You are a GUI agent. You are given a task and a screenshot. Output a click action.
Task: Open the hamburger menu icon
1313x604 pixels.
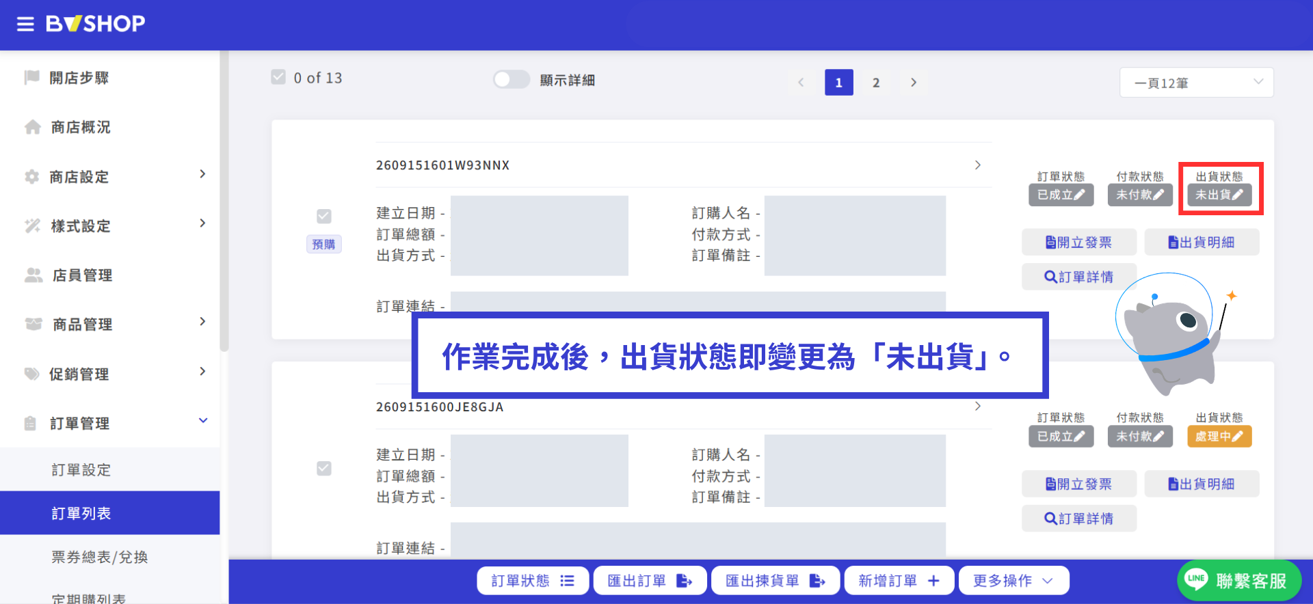tap(25, 25)
